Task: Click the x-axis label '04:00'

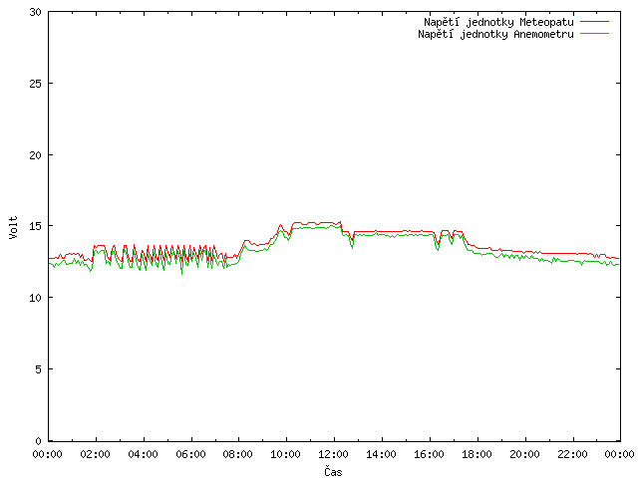Action: [x=143, y=454]
